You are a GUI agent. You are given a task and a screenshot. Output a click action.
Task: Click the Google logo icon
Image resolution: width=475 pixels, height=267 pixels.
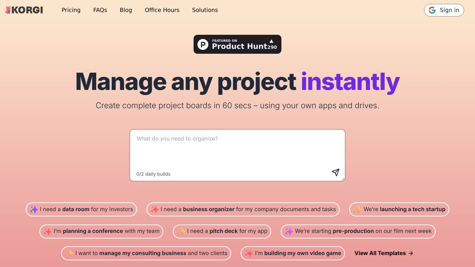(432, 10)
